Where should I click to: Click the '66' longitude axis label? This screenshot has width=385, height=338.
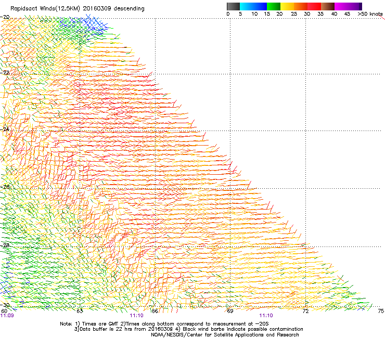click(155, 311)
